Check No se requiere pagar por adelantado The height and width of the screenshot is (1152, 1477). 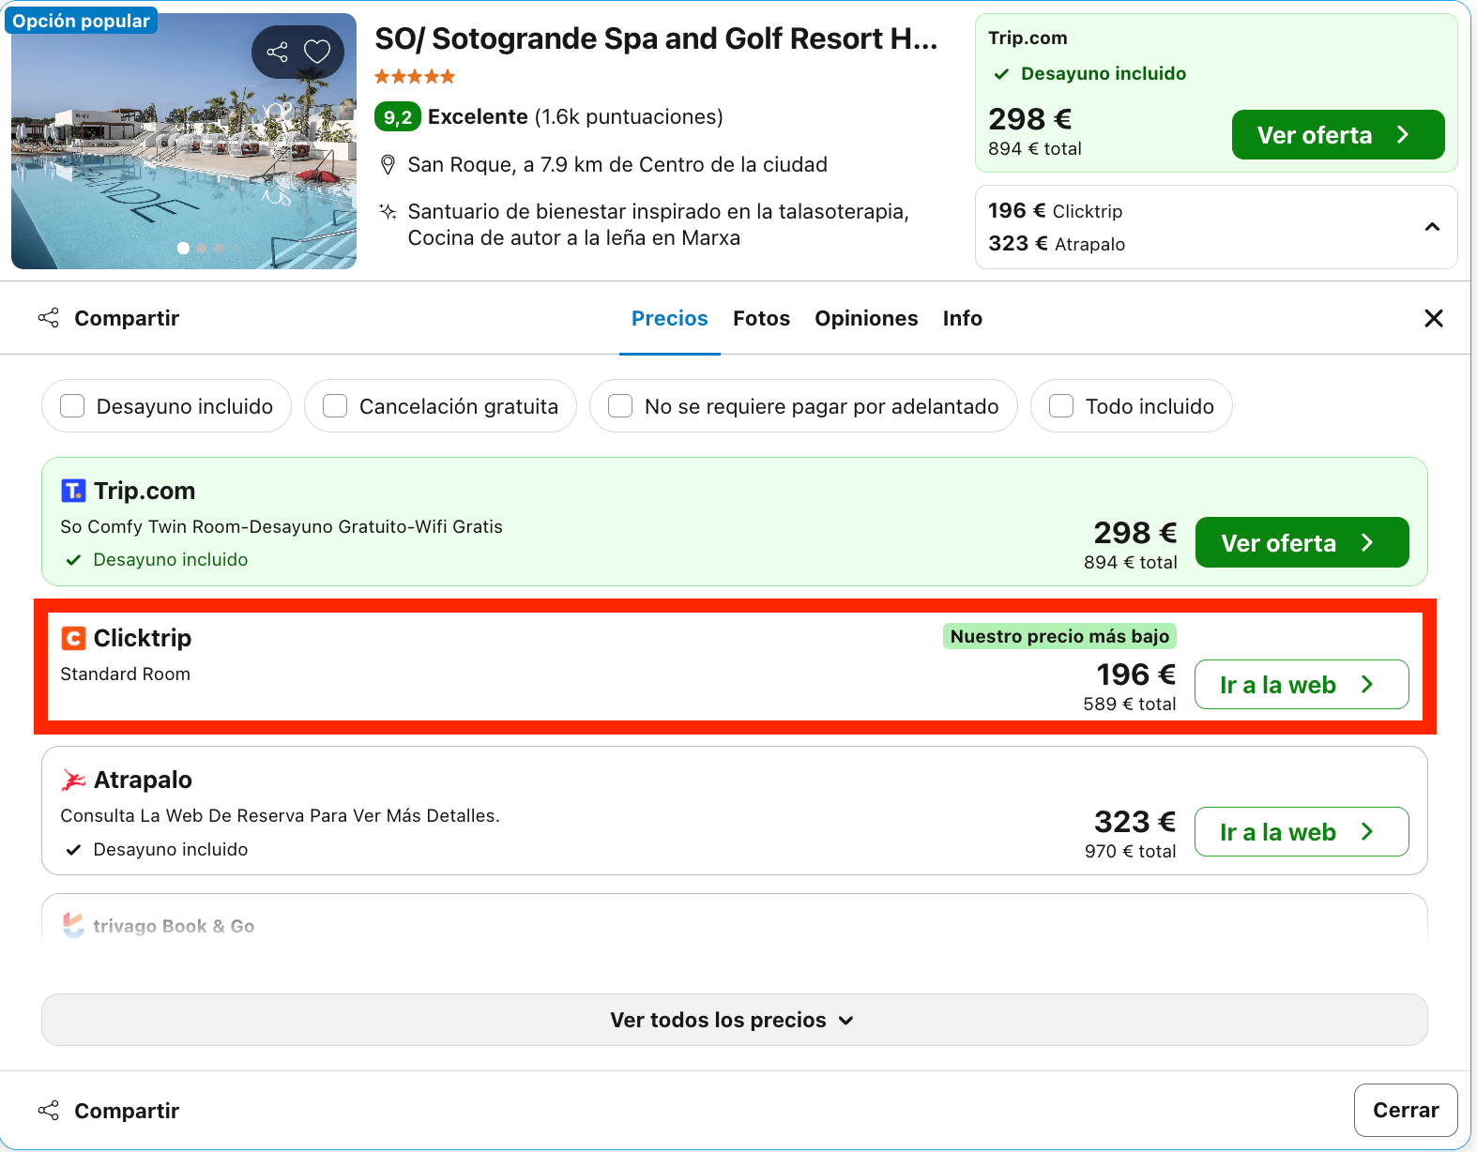point(620,406)
